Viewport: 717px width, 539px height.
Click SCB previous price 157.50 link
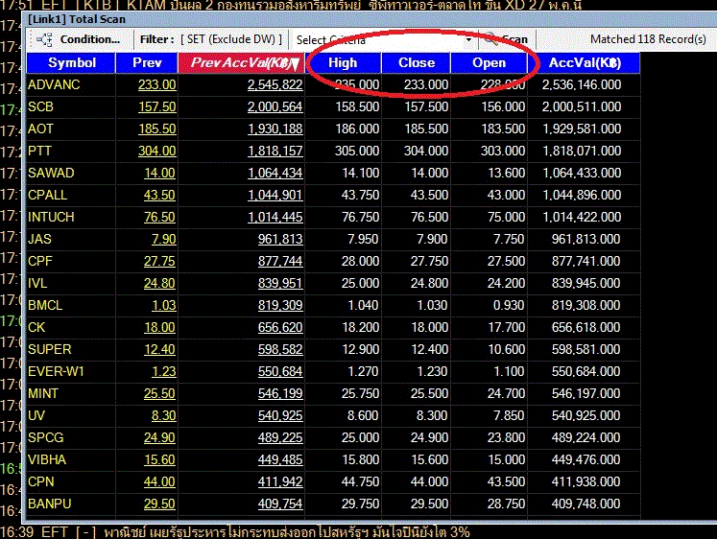tap(156, 106)
